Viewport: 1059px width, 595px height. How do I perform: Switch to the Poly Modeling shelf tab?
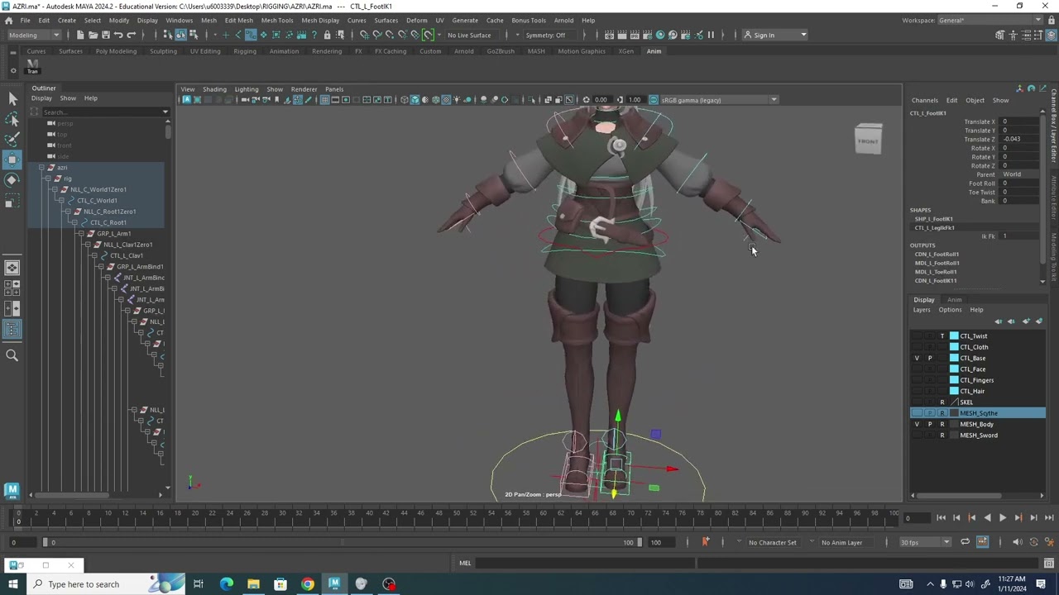click(x=116, y=51)
